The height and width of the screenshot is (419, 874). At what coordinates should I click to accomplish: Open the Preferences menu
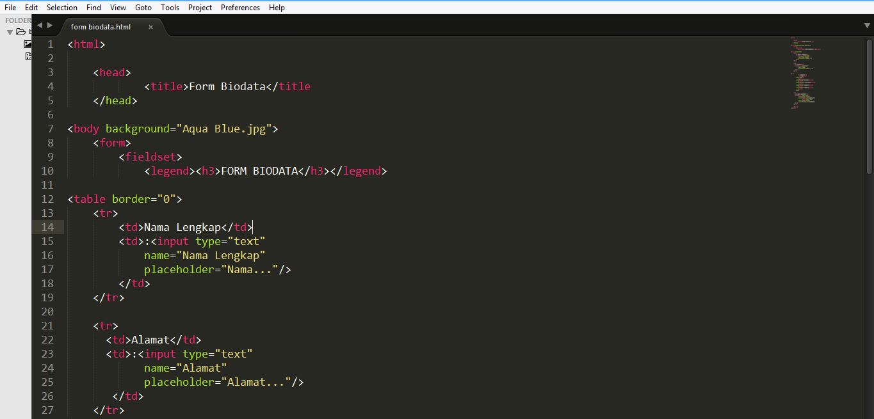(x=239, y=7)
